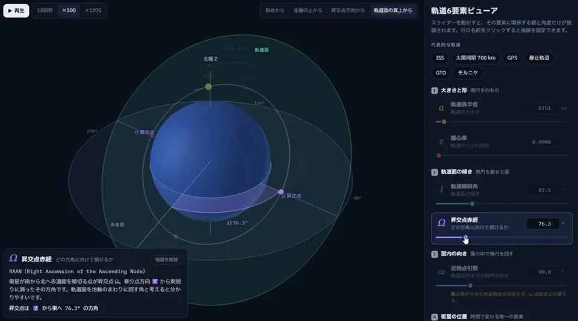Click the section 1 number badge
Screen dimensions: 578x321
[x=434, y=91]
